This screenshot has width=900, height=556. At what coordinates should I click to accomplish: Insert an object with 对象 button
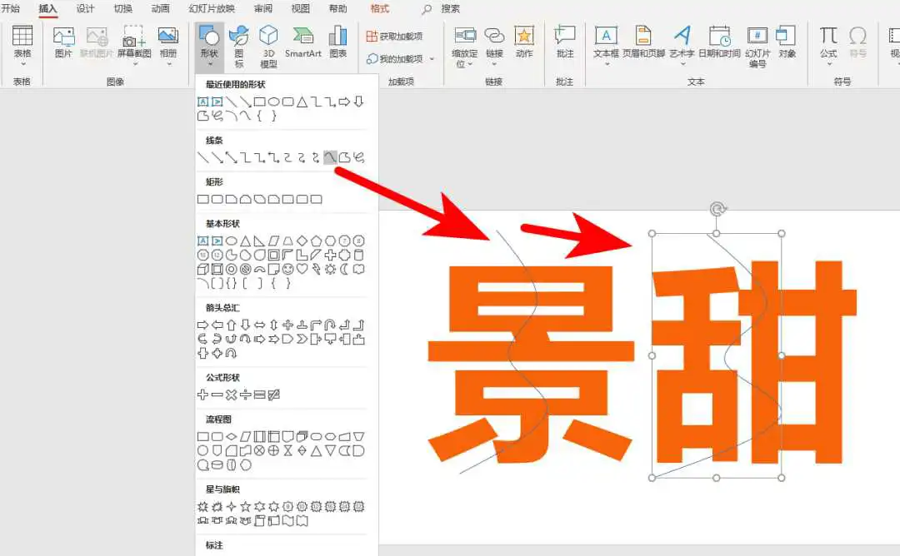pyautogui.click(x=787, y=42)
